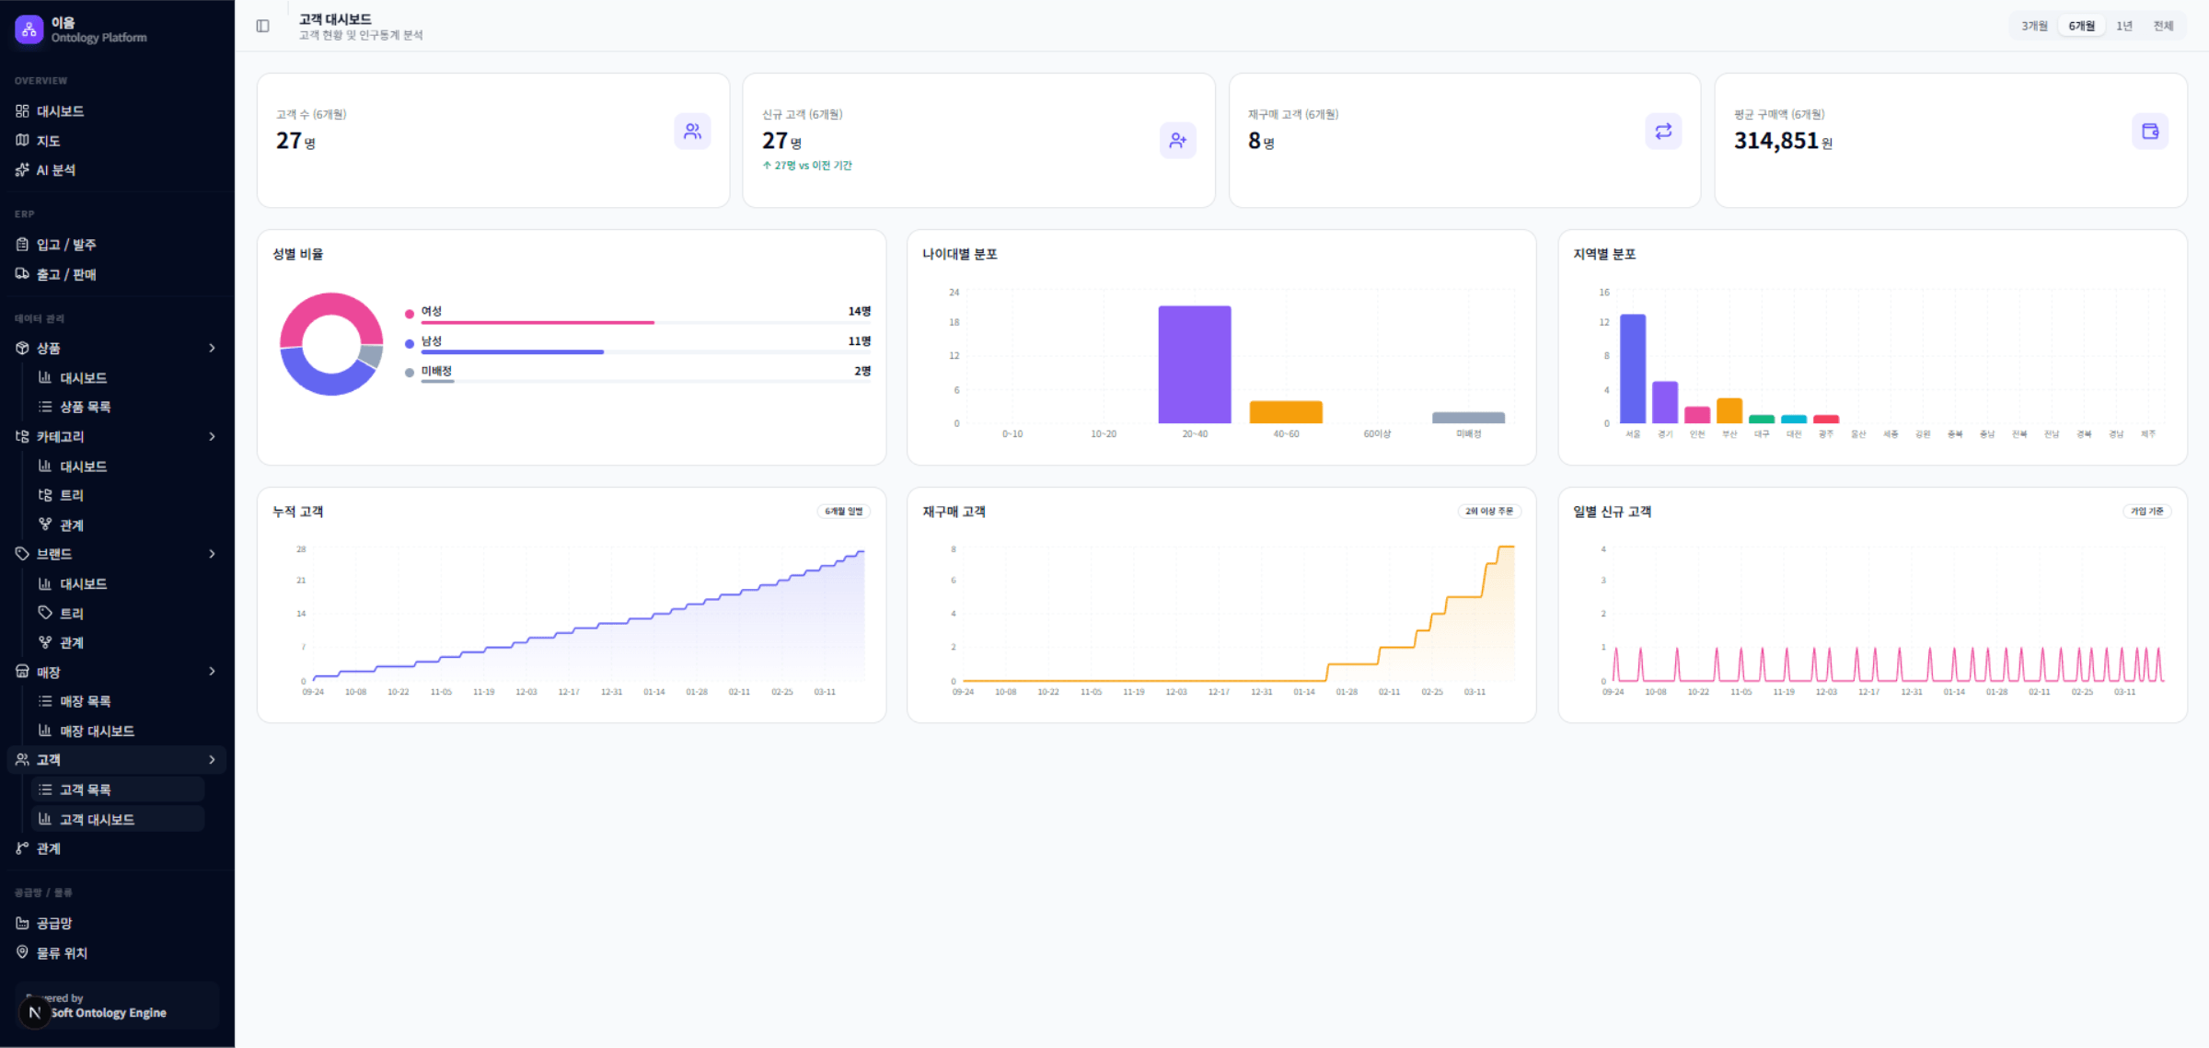Viewport: 2209px width, 1048px height.
Task: Collapse the 고객 section chevron
Action: click(x=212, y=760)
